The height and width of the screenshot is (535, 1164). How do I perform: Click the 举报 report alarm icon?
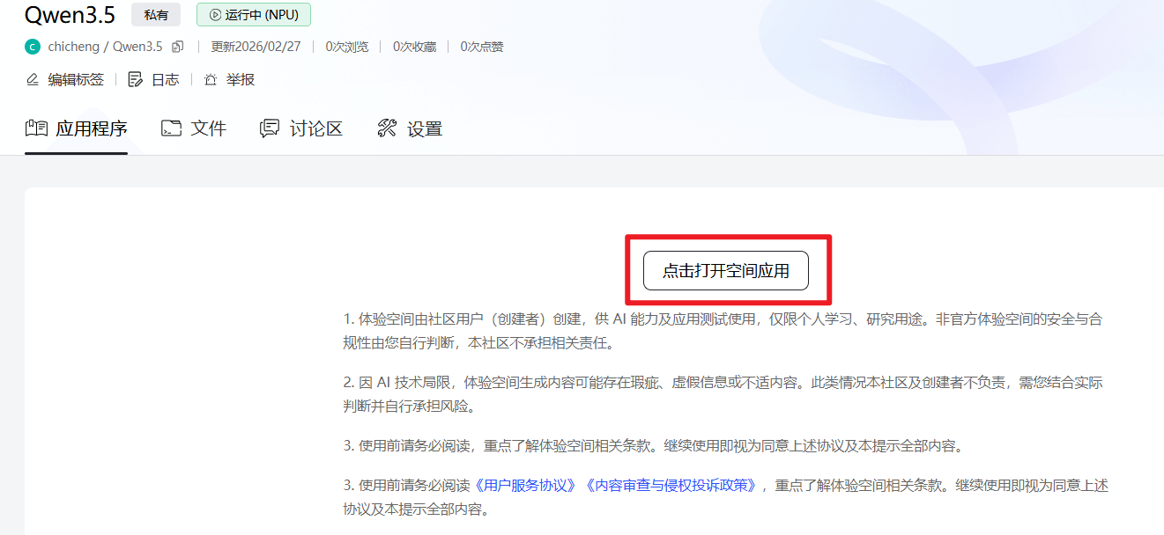[x=211, y=79]
